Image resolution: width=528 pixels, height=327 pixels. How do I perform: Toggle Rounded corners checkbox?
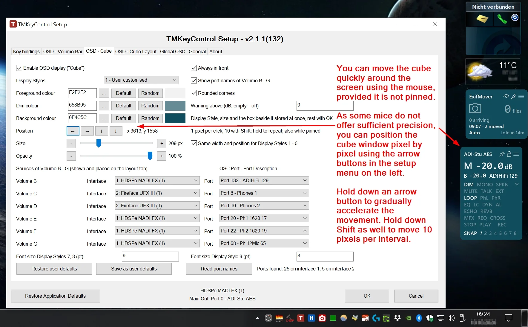194,93
